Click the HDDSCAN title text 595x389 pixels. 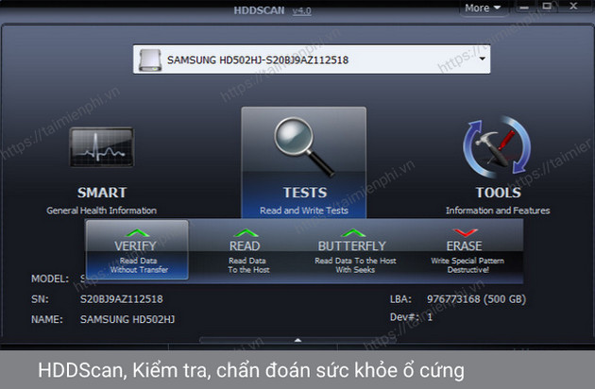[259, 10]
